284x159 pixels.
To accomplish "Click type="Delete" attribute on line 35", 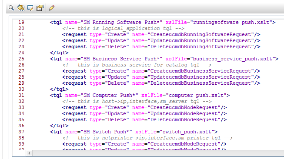I will (109, 120).
